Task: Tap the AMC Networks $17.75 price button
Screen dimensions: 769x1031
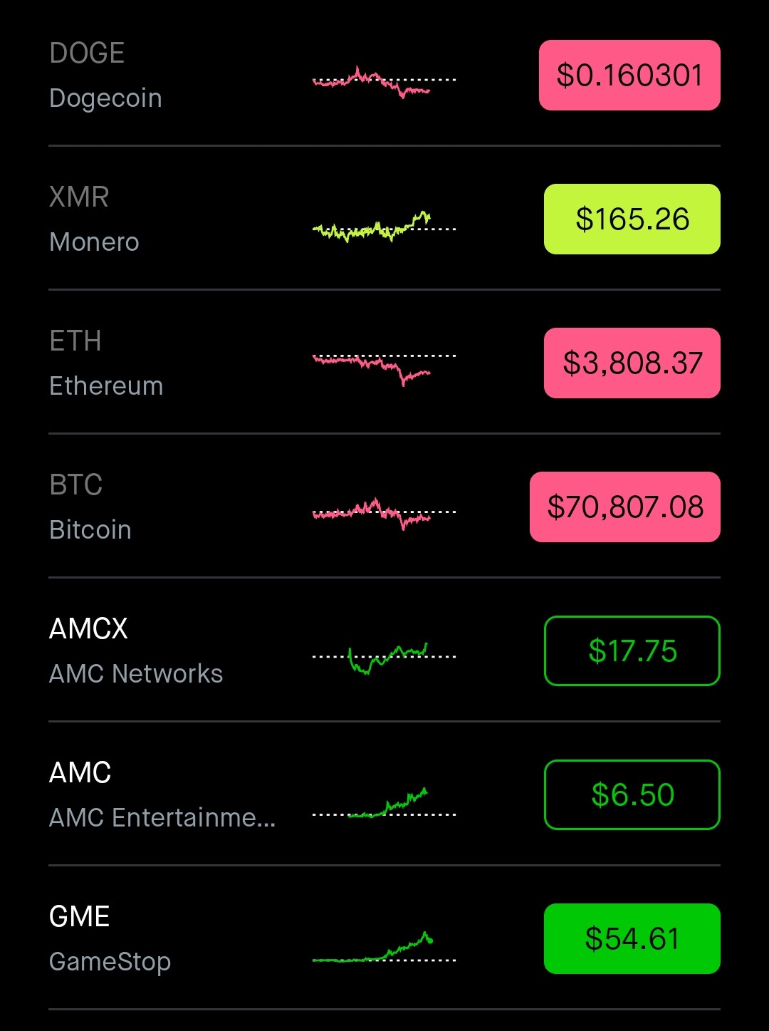Action: (632, 651)
